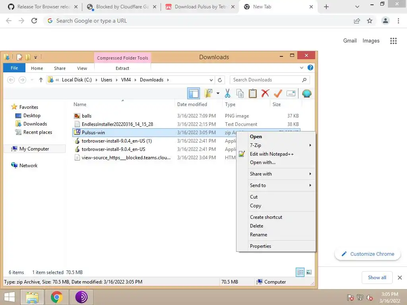Expand the Send to submenu
This screenshot has width=407, height=305.
(x=276, y=185)
